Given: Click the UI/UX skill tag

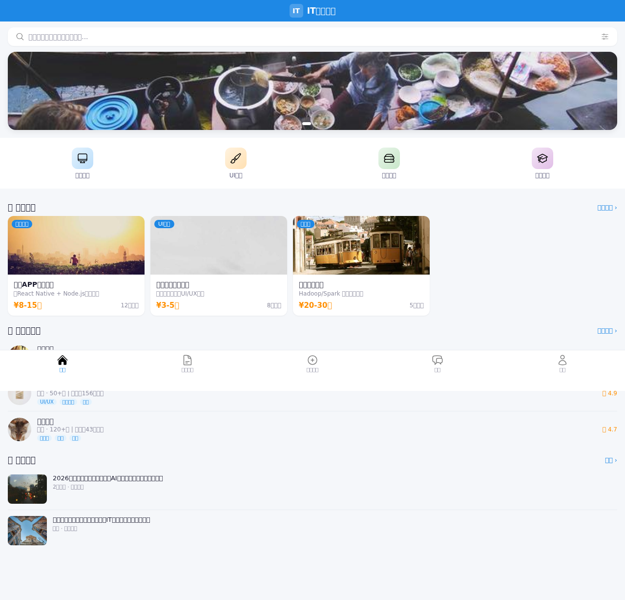Looking at the screenshot, I should [47, 402].
